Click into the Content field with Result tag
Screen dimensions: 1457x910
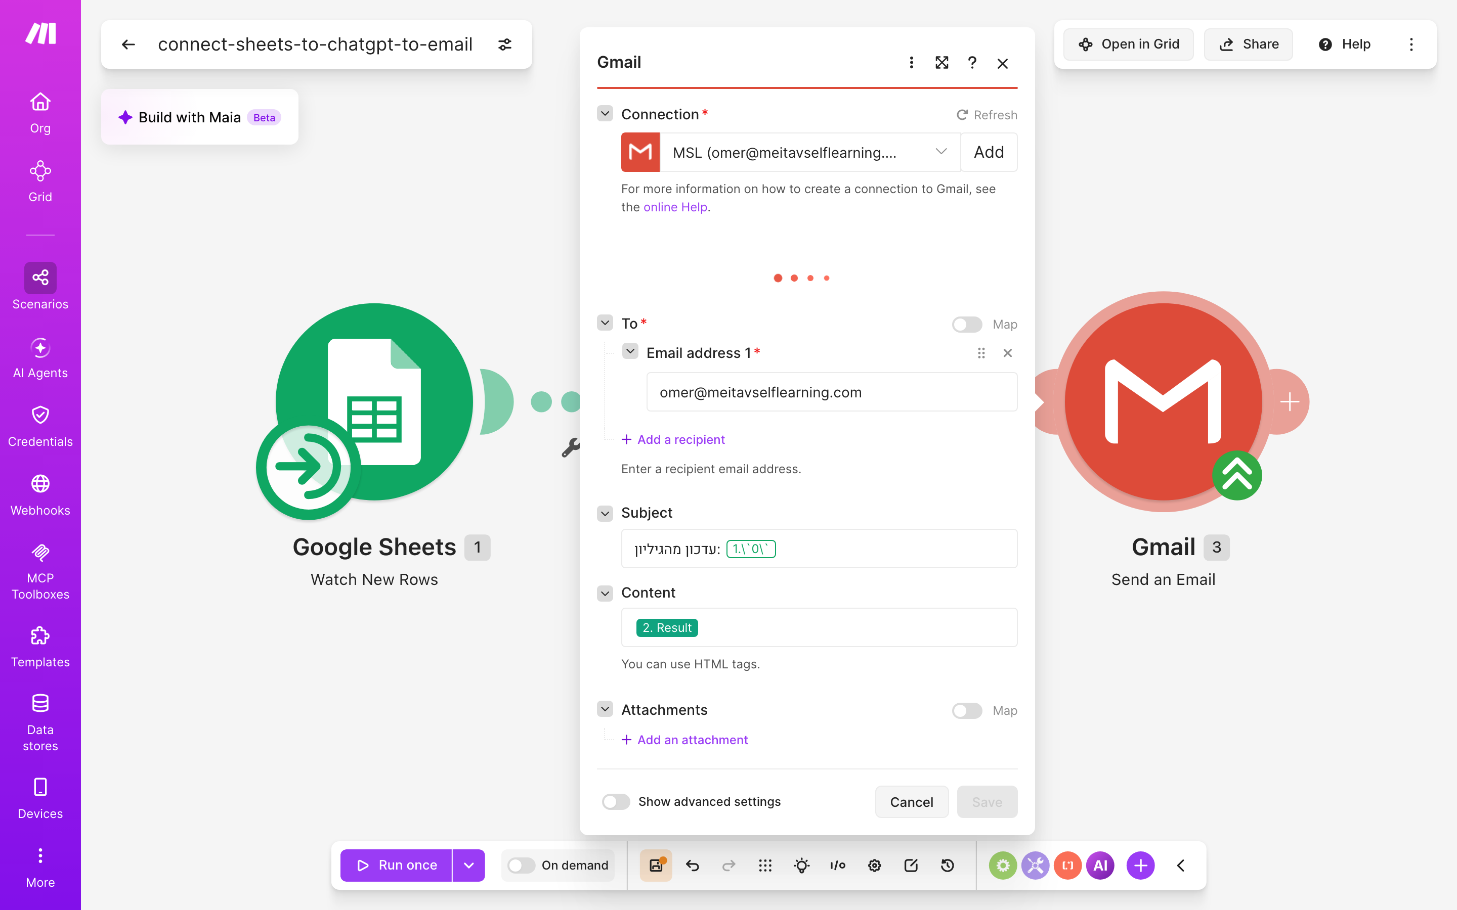819,628
